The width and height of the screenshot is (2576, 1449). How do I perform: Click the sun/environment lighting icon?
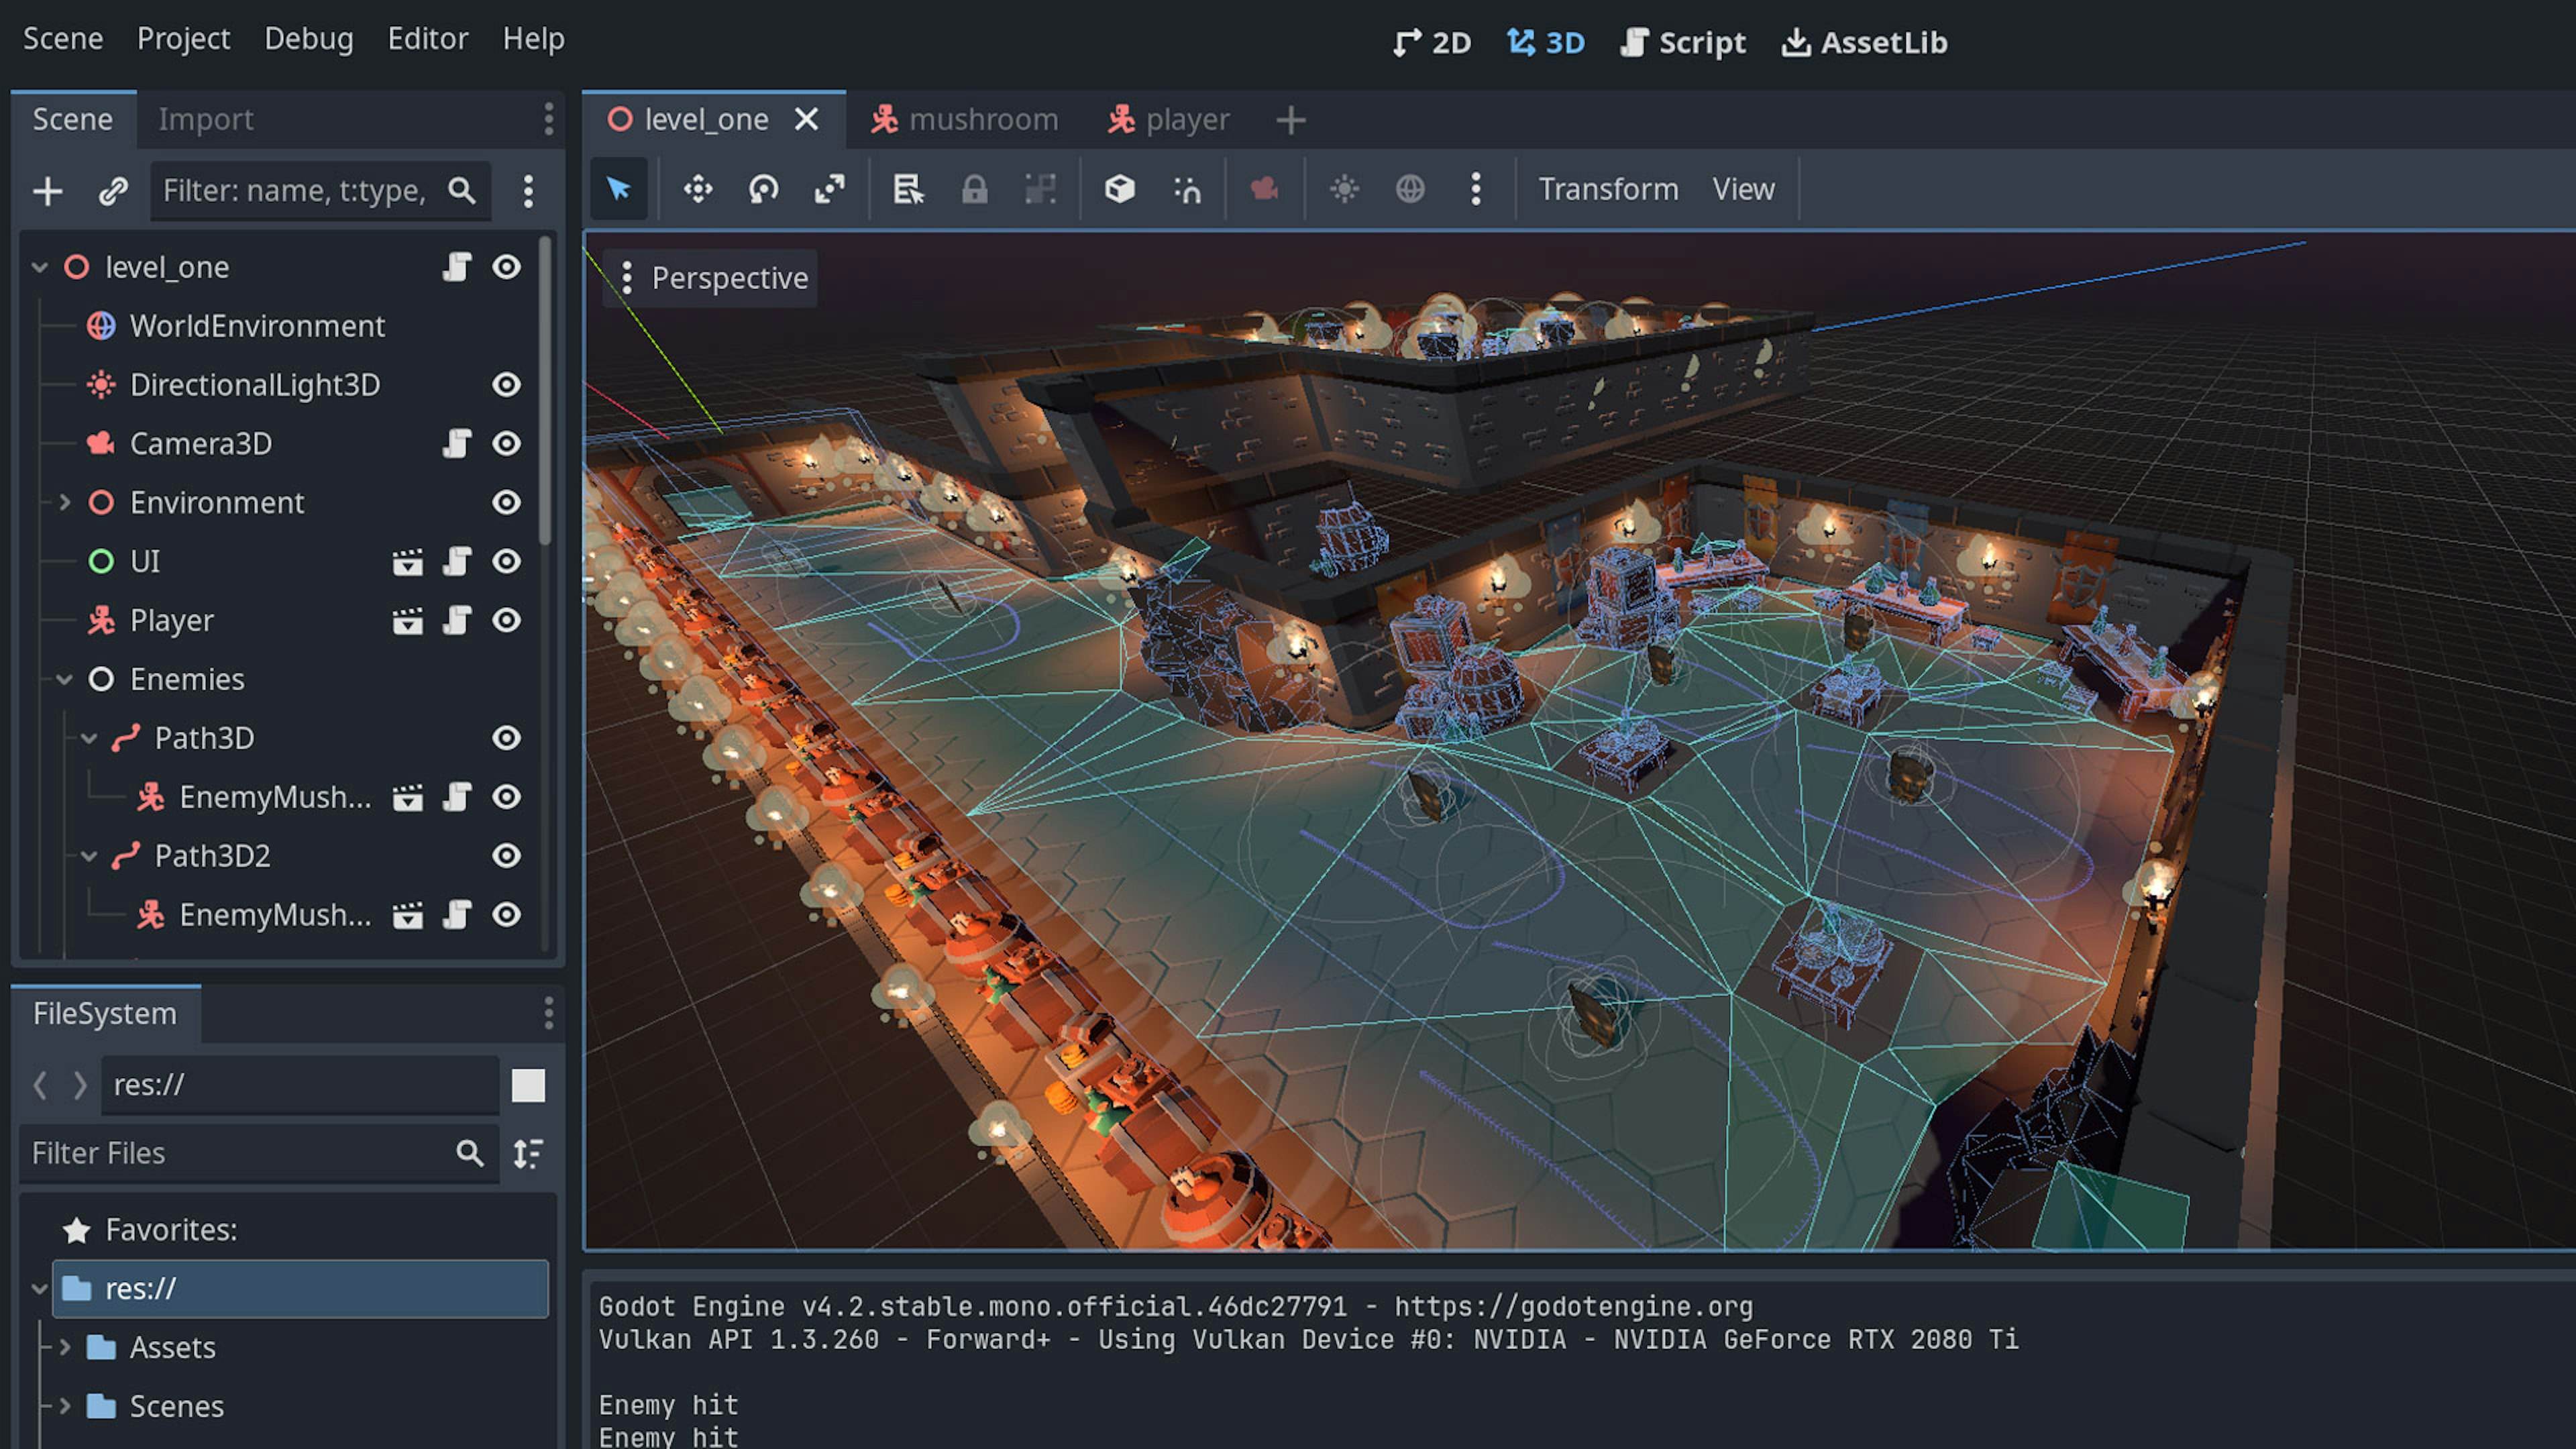(1344, 189)
